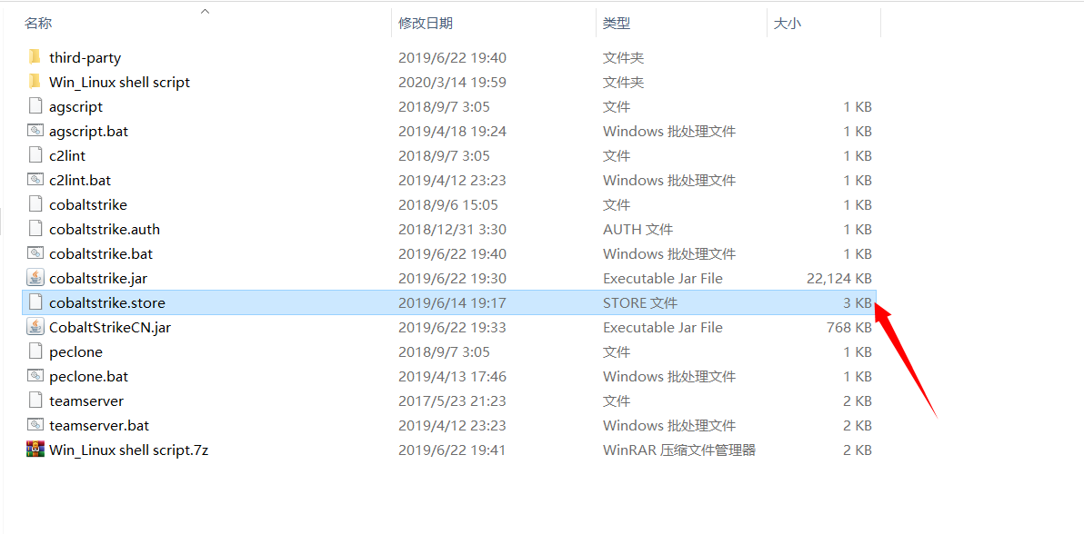Screen dimensions: 1084x534
Task: Sort by the 修改日期 column header
Action: [x=426, y=24]
